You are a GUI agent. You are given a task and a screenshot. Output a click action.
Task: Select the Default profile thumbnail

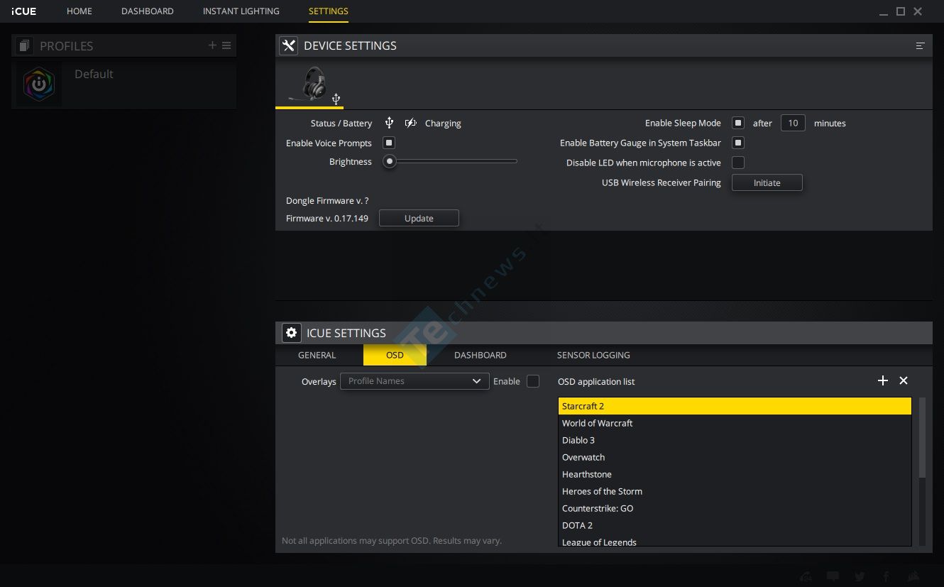[39, 84]
